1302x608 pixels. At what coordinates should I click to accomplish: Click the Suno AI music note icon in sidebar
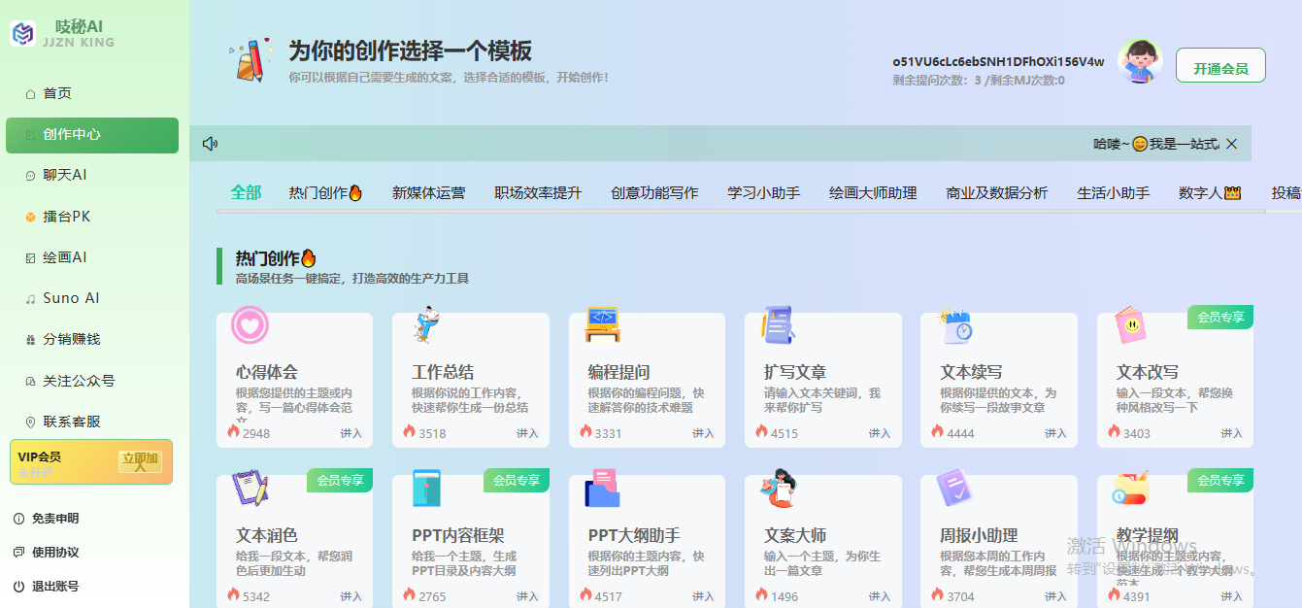(32, 297)
